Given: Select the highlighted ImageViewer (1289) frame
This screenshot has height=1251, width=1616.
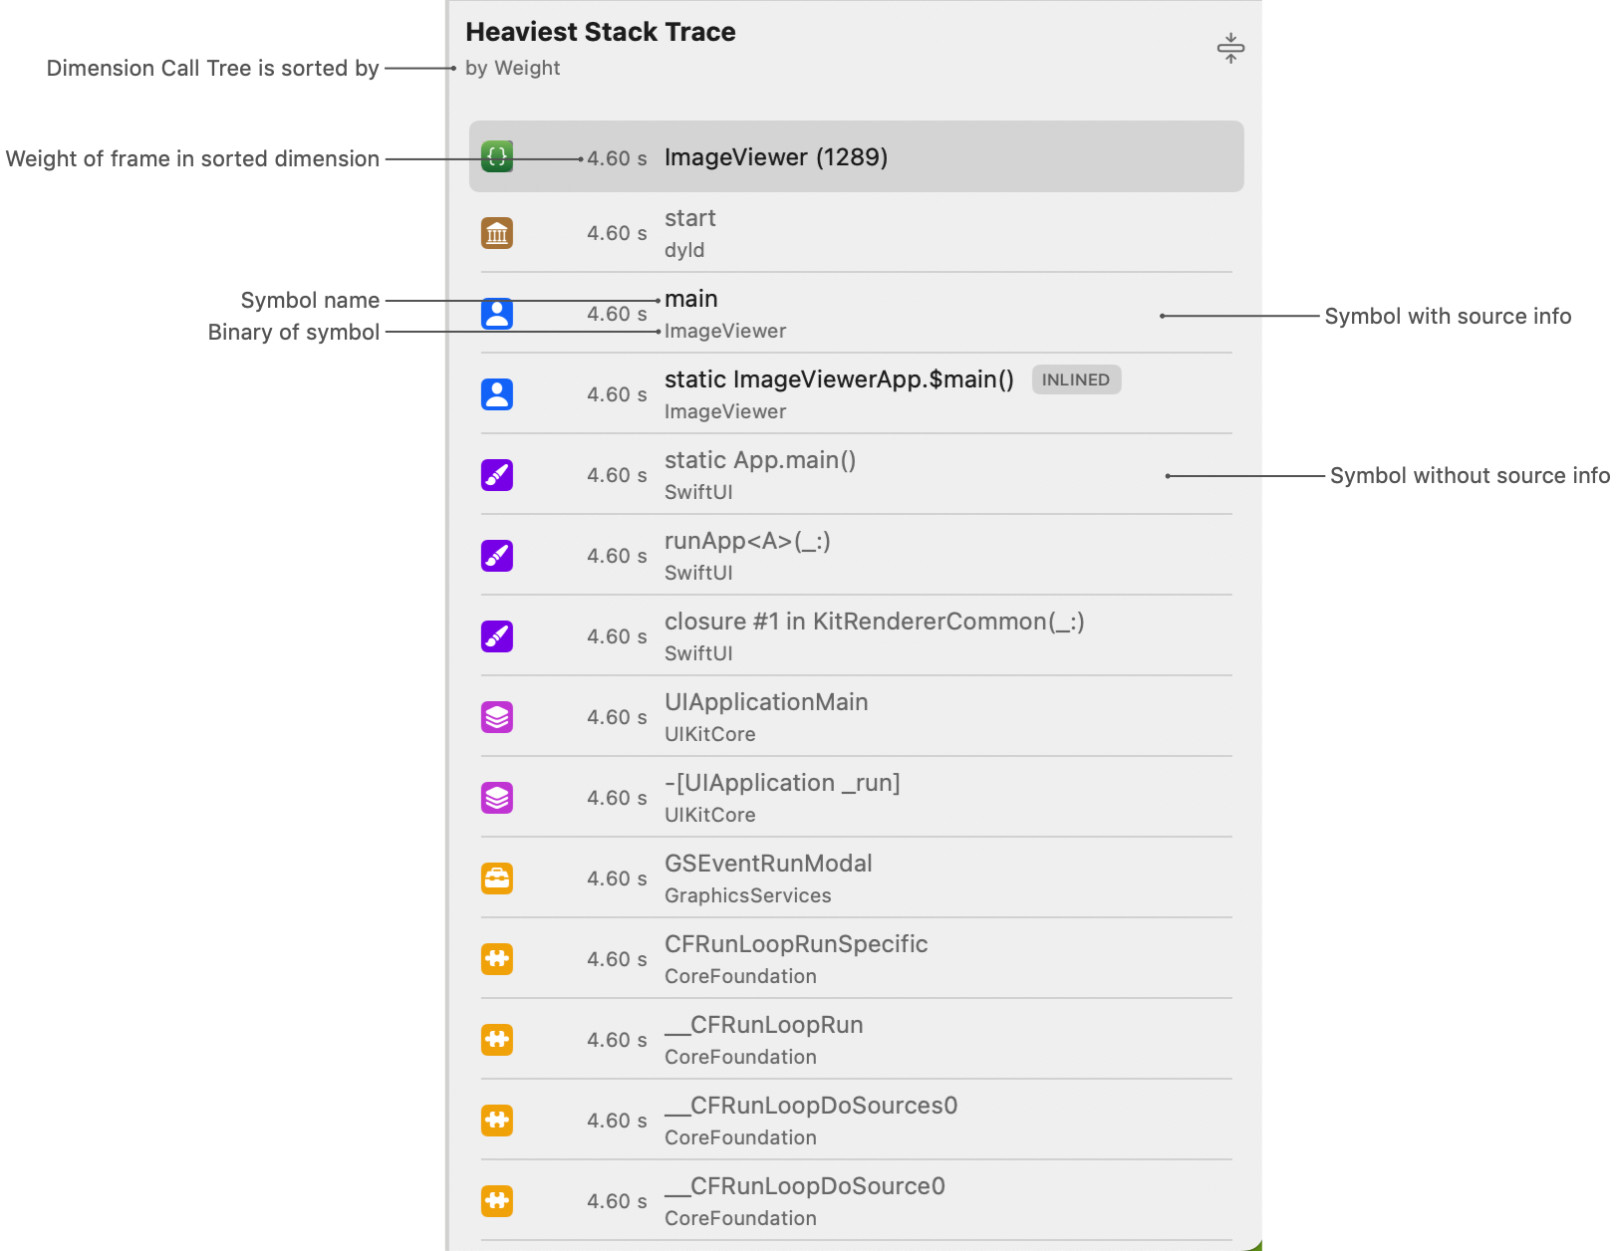Looking at the screenshot, I should [857, 156].
